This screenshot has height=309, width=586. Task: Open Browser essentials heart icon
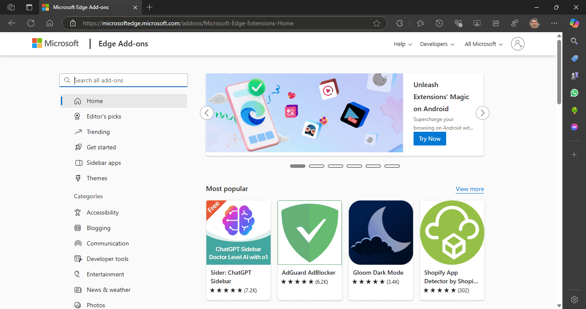tap(458, 23)
